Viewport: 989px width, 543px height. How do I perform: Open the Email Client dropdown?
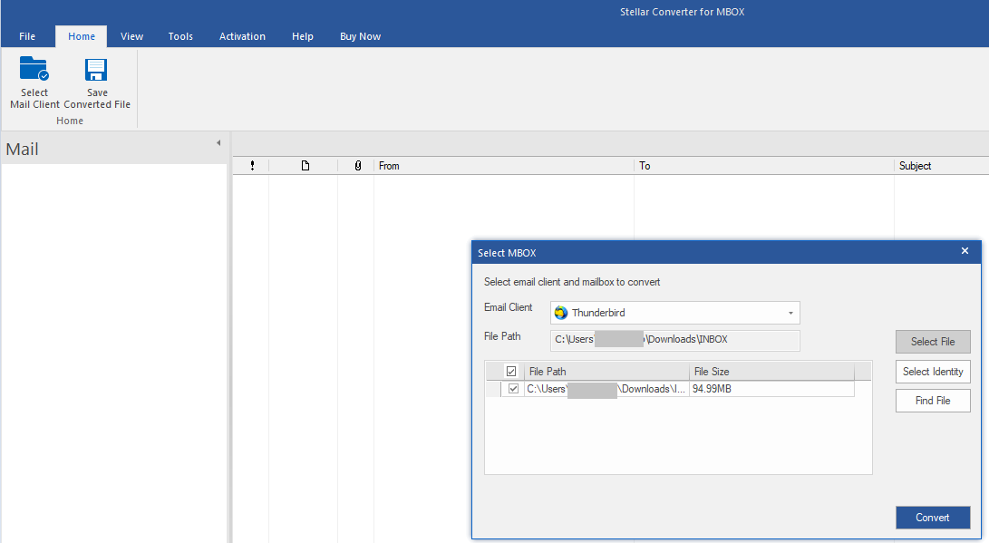(790, 313)
